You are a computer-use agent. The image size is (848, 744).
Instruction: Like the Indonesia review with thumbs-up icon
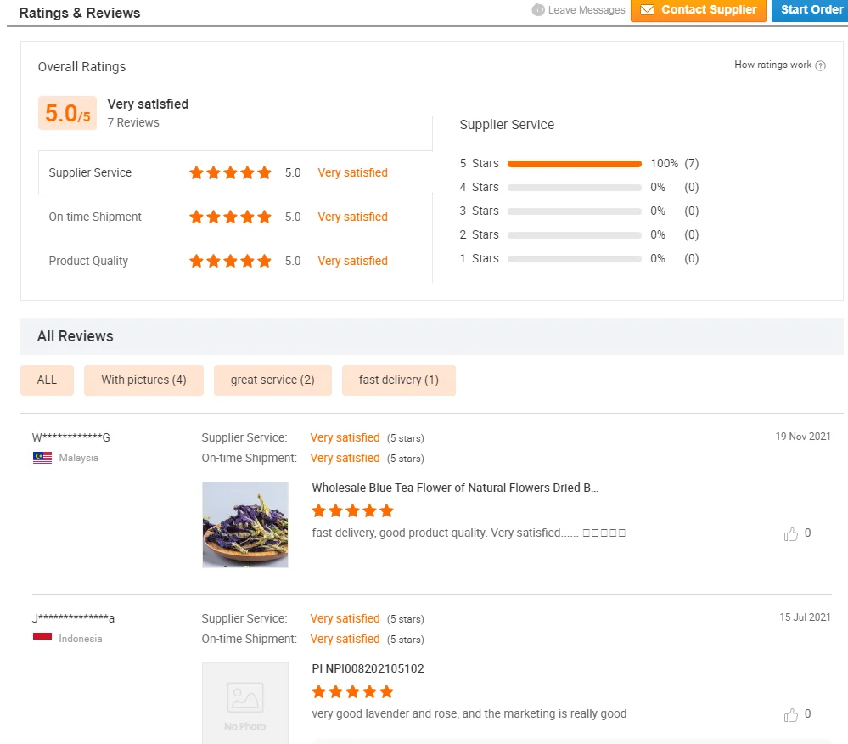pos(790,715)
